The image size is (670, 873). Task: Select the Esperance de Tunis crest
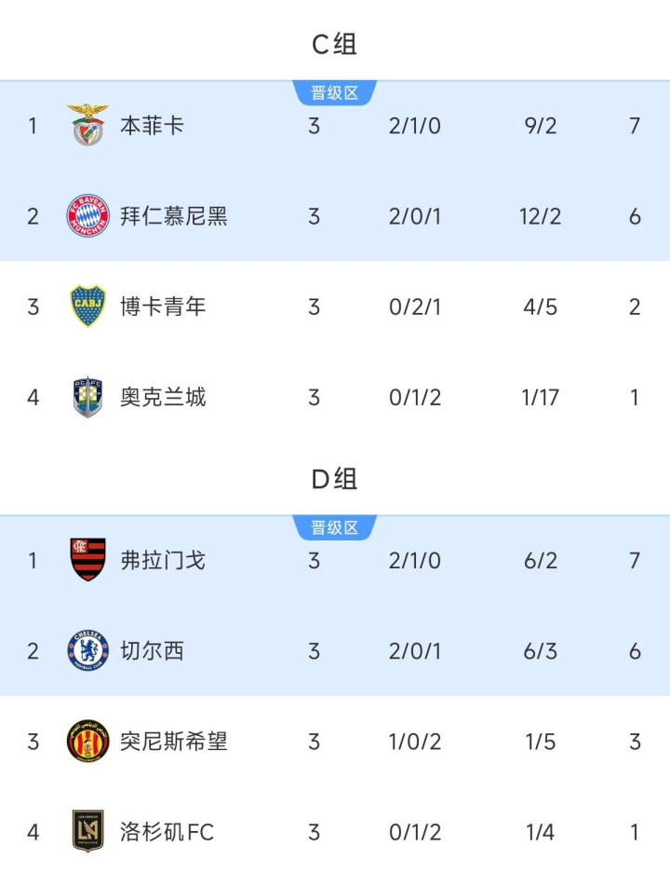[x=87, y=741]
